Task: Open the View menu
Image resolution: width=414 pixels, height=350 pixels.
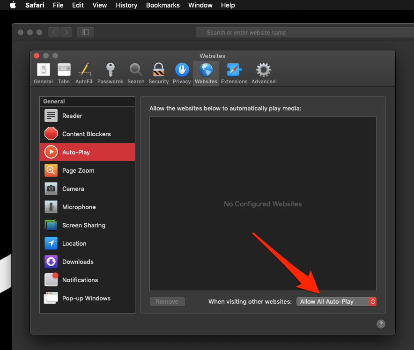Action: tap(100, 5)
